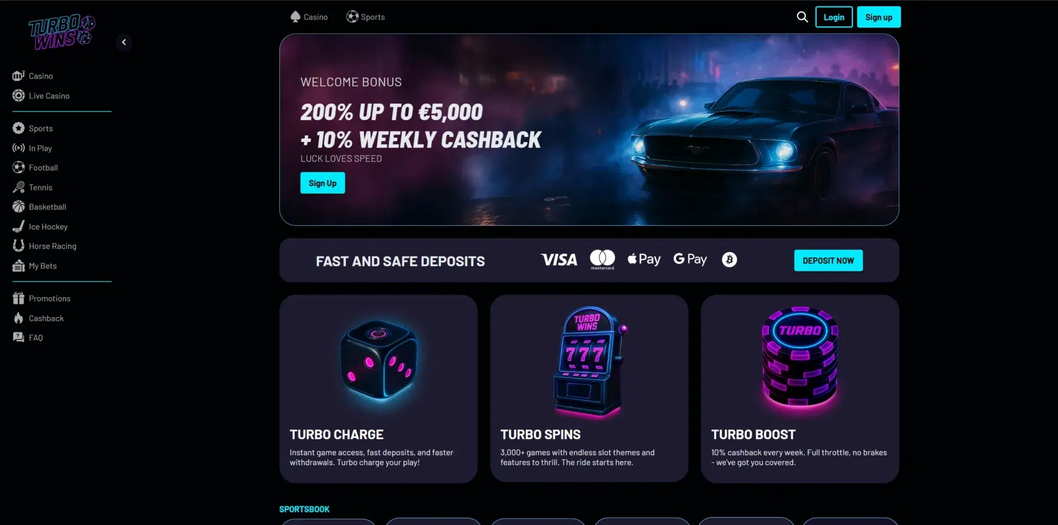Click Sign Up on the welcome banner
The width and height of the screenshot is (1058, 525).
[322, 183]
